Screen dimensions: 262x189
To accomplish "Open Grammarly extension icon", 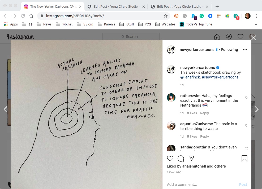I will [x=202, y=16].
